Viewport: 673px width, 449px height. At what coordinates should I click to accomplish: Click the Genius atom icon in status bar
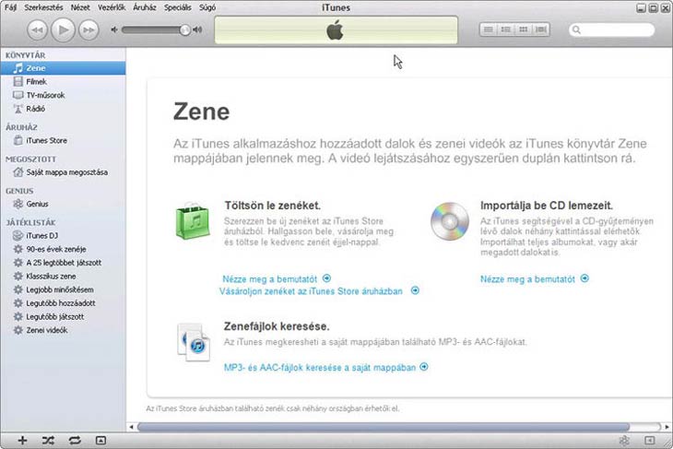tap(624, 441)
